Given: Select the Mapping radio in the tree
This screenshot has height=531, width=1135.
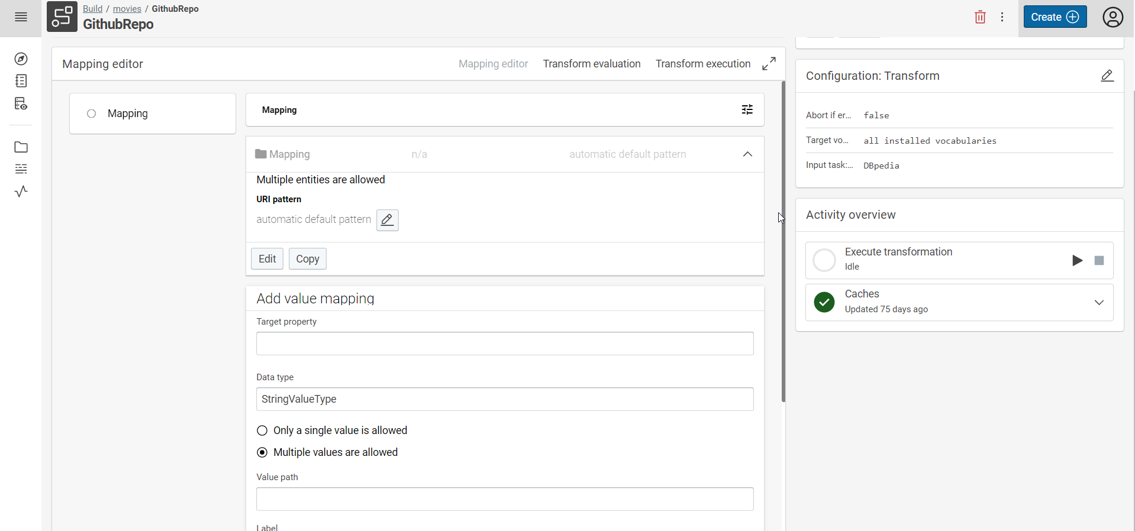Looking at the screenshot, I should pyautogui.click(x=92, y=114).
